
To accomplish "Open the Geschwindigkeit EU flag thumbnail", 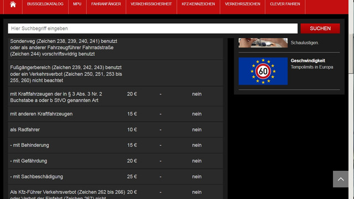I will pyautogui.click(x=263, y=71).
